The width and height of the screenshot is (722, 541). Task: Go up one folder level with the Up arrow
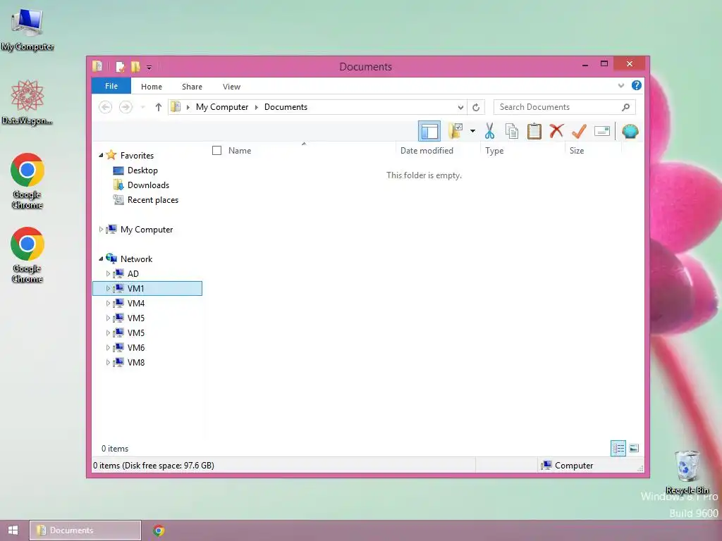coord(159,107)
